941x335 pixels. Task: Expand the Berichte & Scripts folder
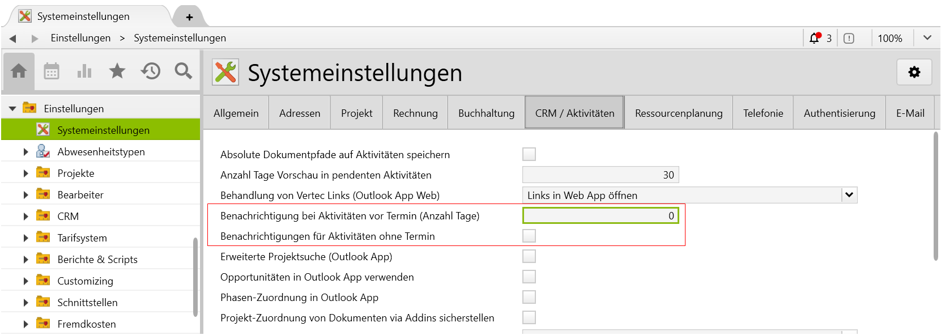click(25, 260)
